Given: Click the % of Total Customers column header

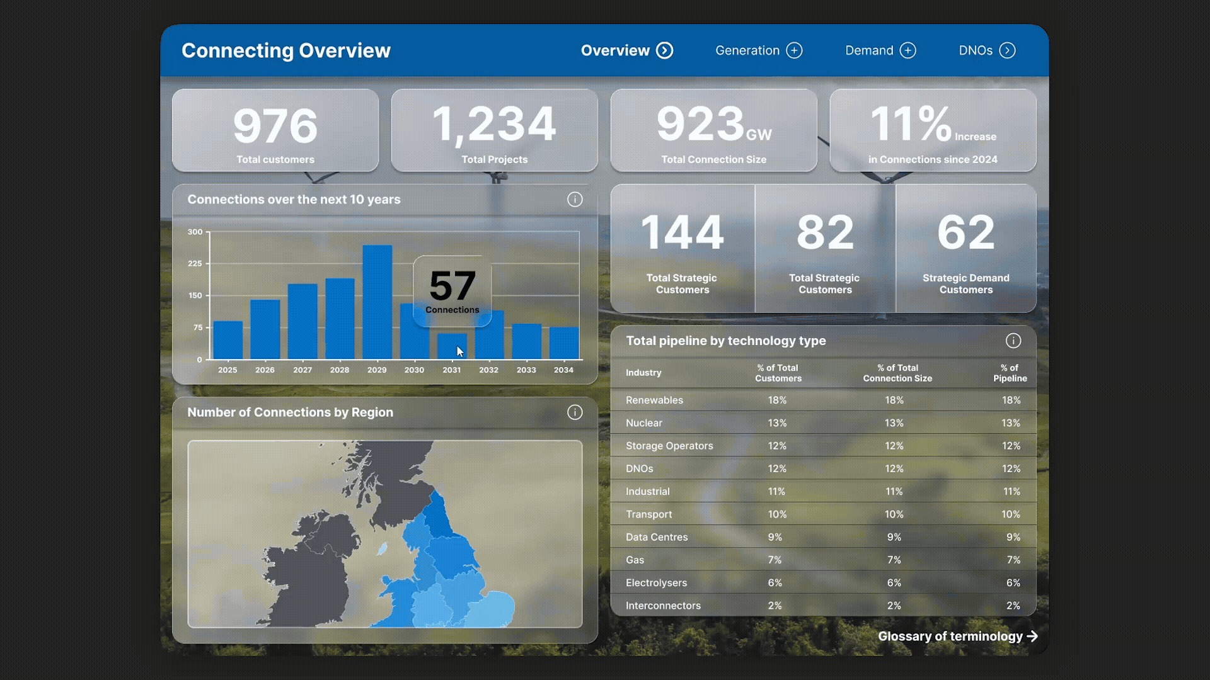Looking at the screenshot, I should click(778, 373).
